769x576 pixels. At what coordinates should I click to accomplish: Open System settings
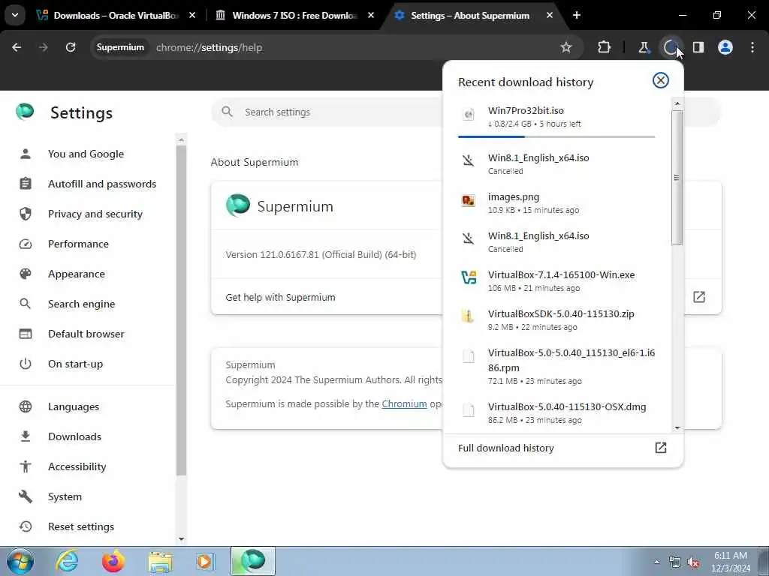coord(65,496)
